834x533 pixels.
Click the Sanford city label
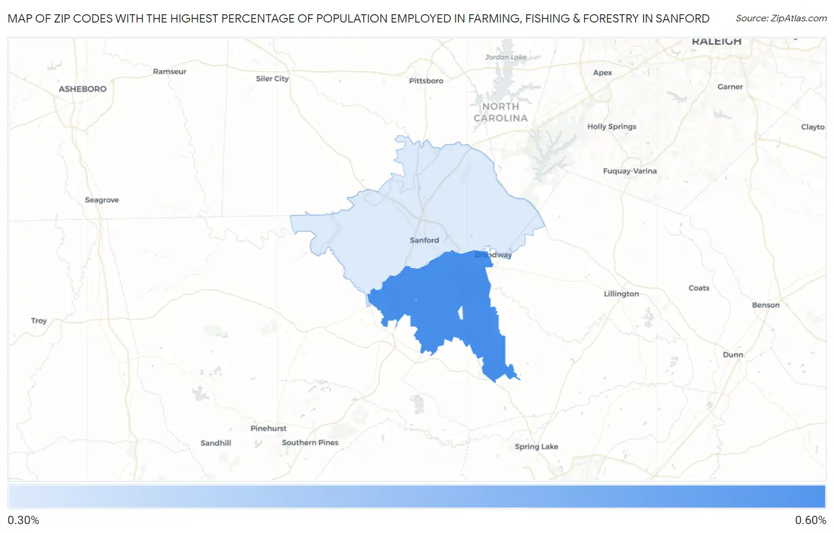(424, 240)
